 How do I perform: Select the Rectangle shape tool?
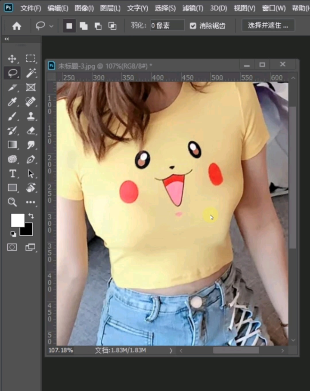point(12,188)
